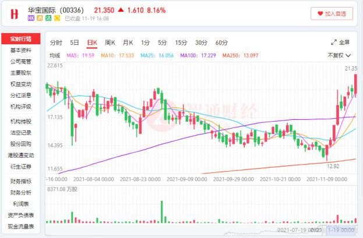The image size is (363, 238).
Task: Click the 加入自选 button
Action: tap(332, 13)
